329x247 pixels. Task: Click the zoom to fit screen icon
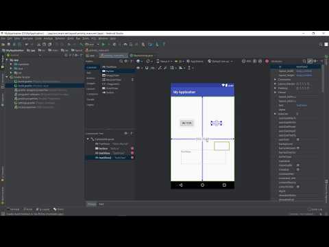coord(260,61)
